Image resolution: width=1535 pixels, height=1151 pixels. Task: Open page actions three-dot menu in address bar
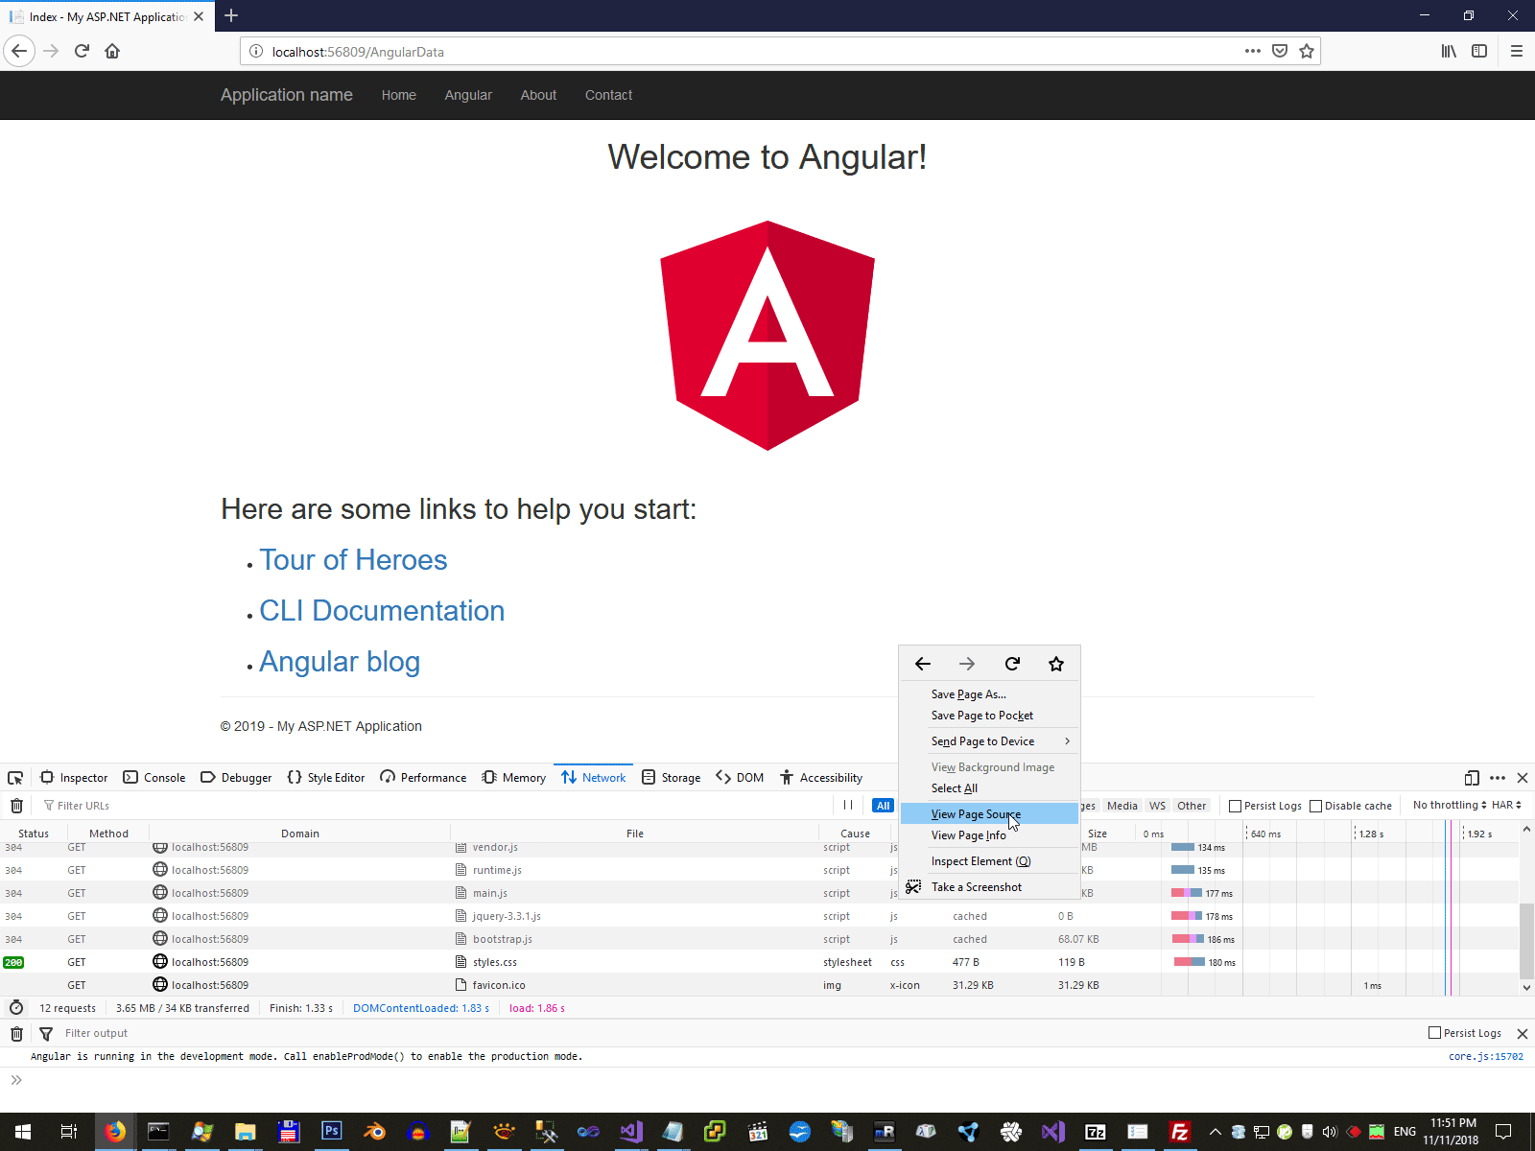pyautogui.click(x=1253, y=51)
